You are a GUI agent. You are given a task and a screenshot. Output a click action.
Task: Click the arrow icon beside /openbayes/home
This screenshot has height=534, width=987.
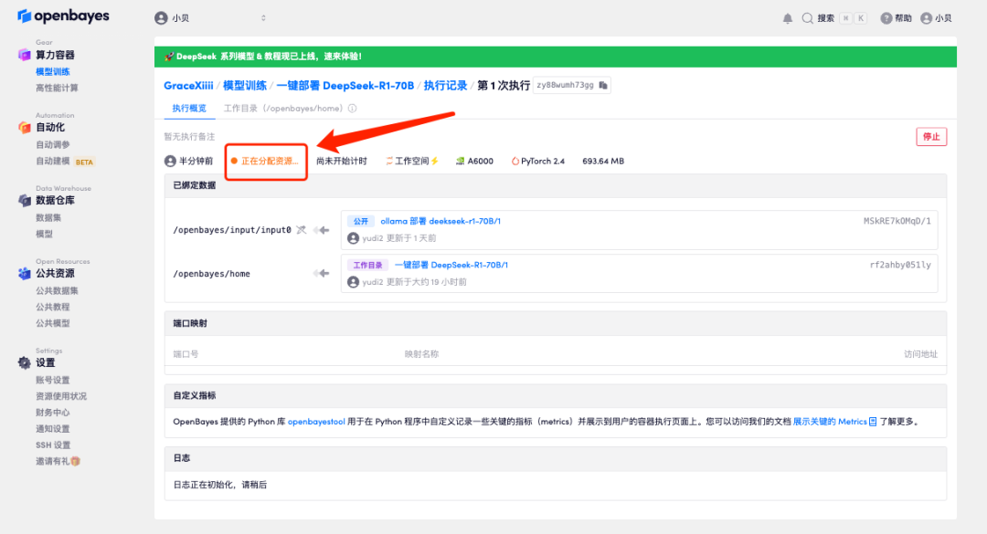click(x=322, y=274)
